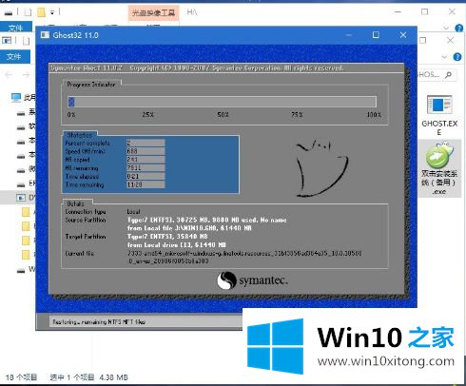Click the Ghost progress indicator bar
466x386 pixels.
[223, 102]
